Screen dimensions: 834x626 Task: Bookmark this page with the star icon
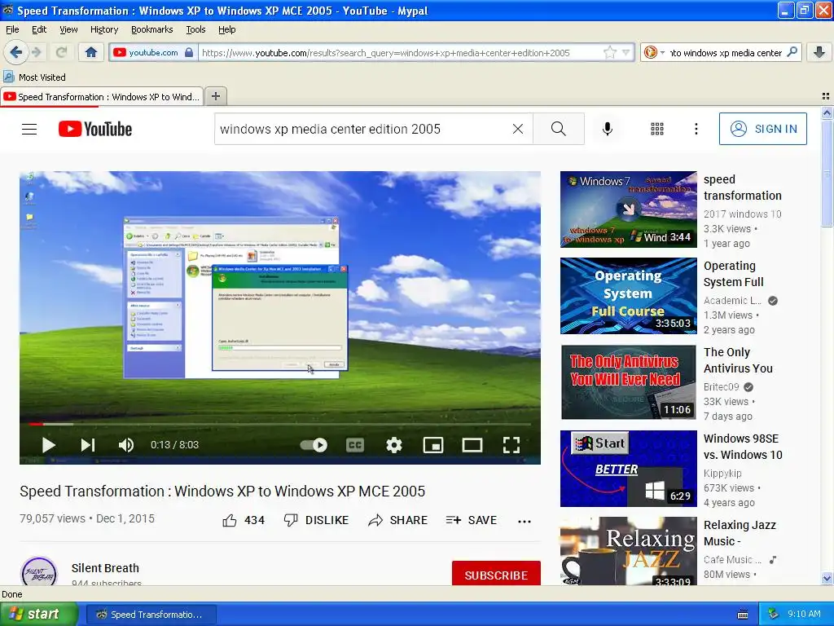pyautogui.click(x=609, y=52)
